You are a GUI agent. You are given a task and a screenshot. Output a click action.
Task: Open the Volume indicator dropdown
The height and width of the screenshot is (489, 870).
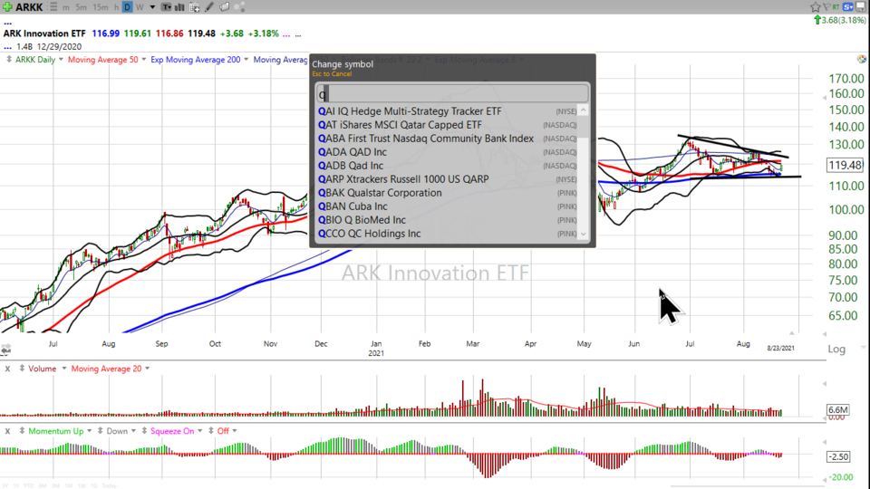[63, 369]
